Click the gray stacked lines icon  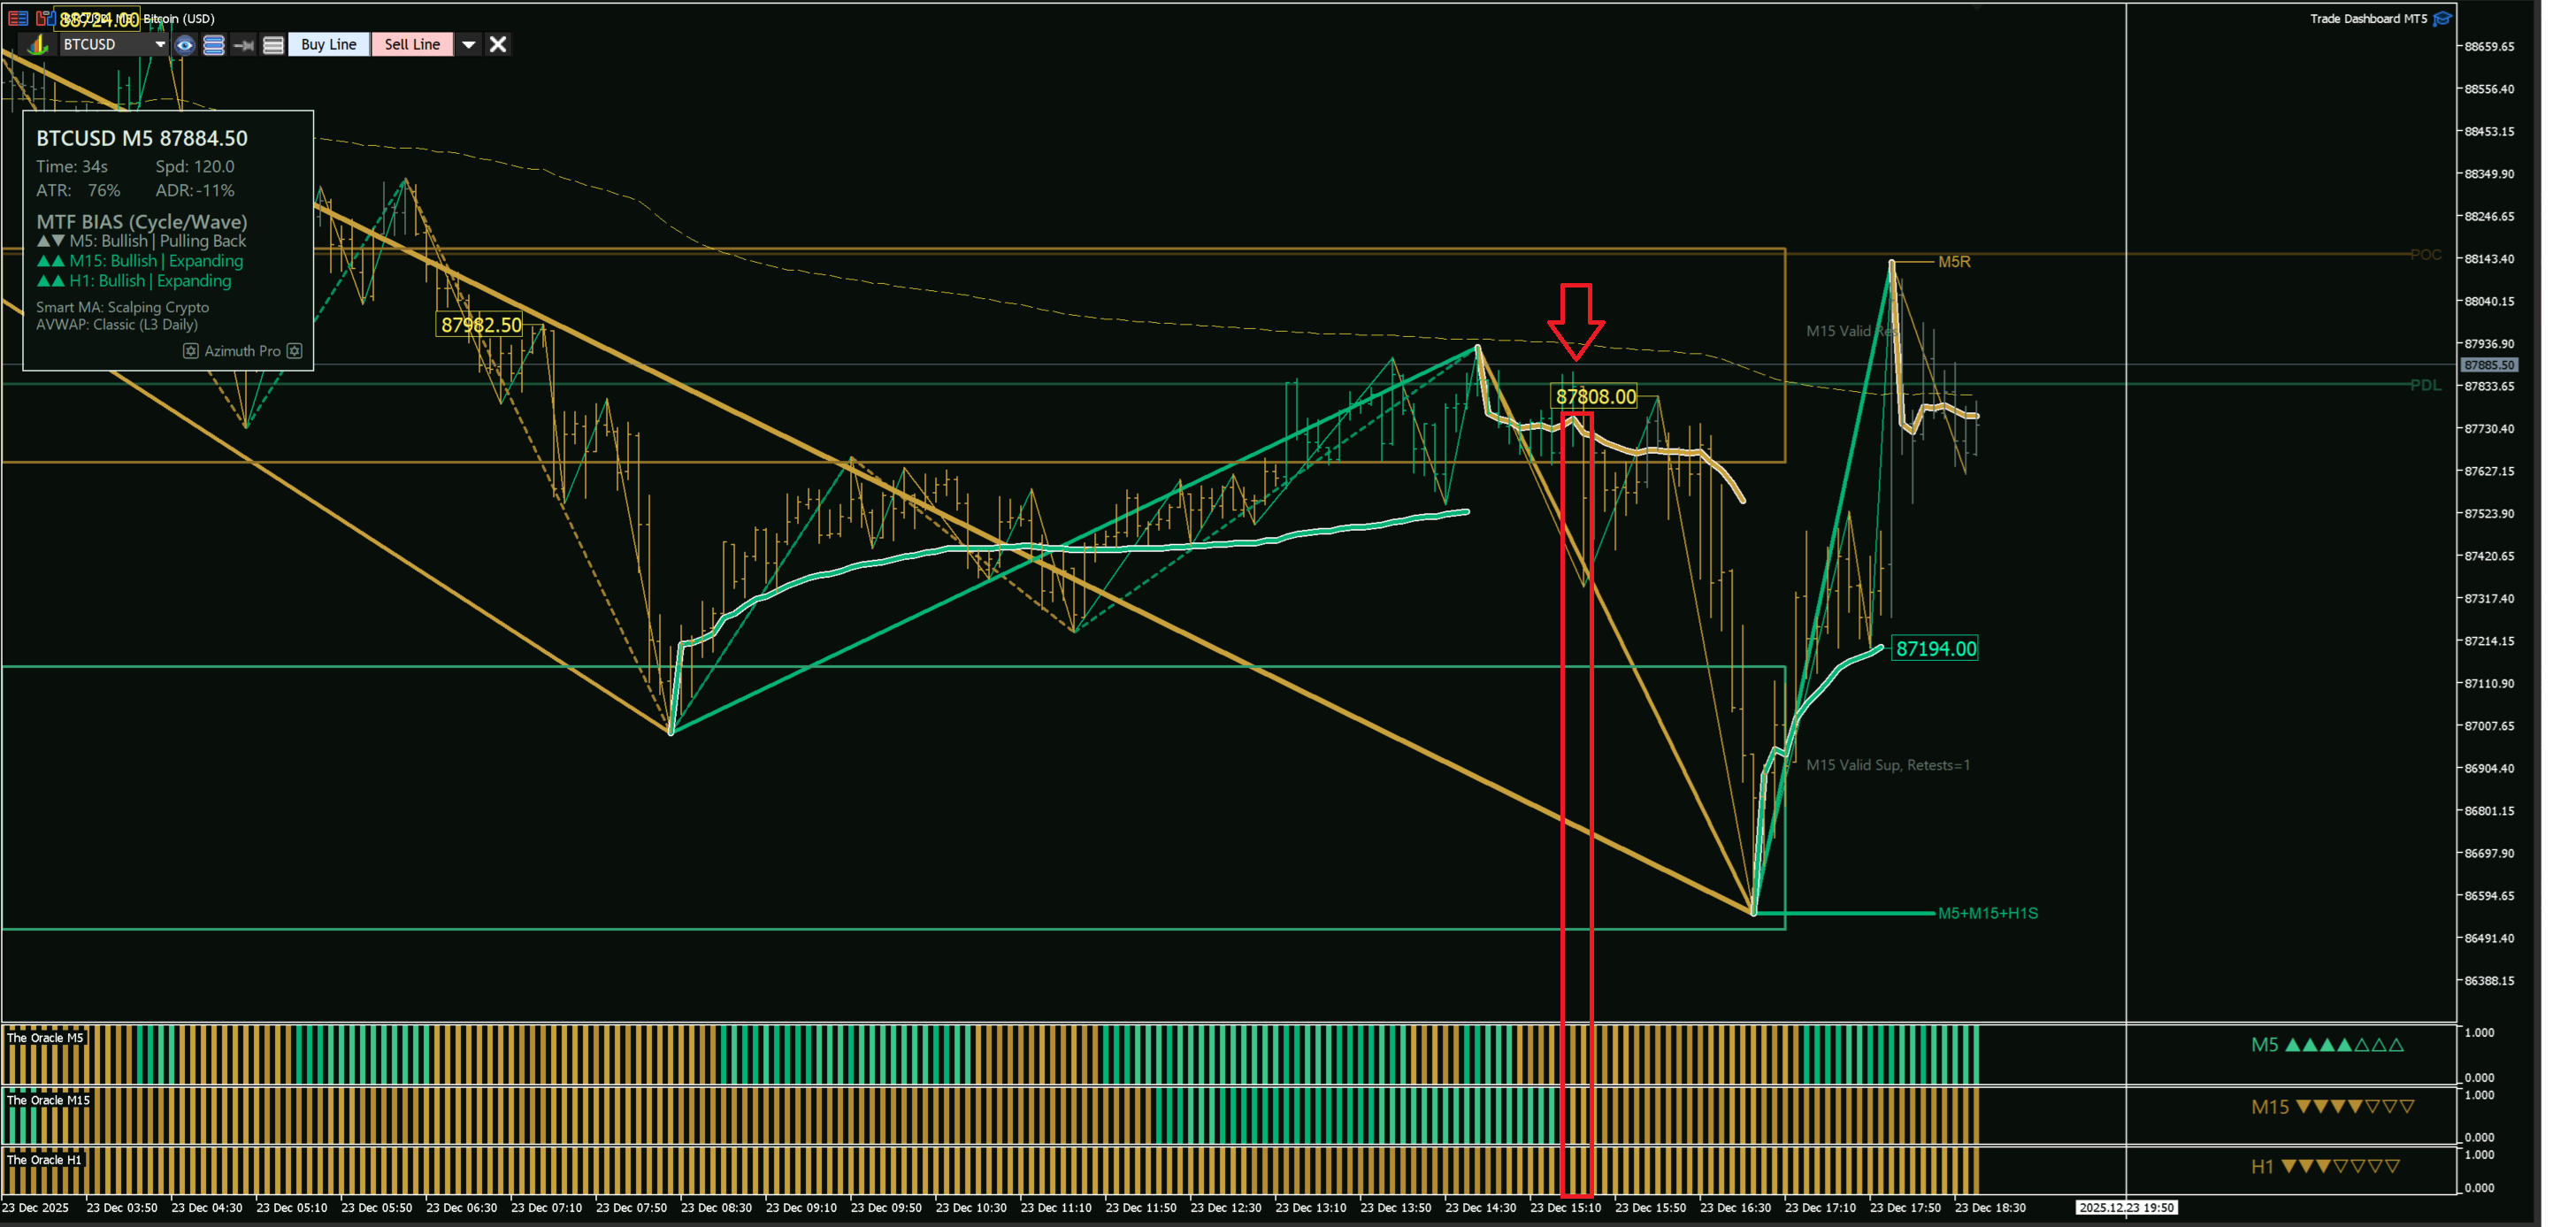[273, 44]
